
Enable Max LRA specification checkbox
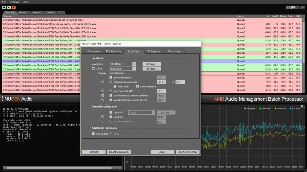111,117
